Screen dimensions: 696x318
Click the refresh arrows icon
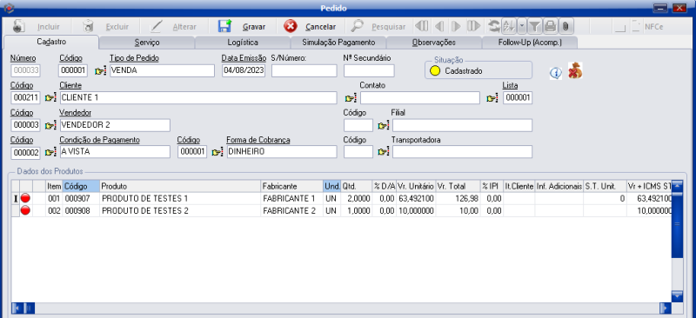pos(493,27)
